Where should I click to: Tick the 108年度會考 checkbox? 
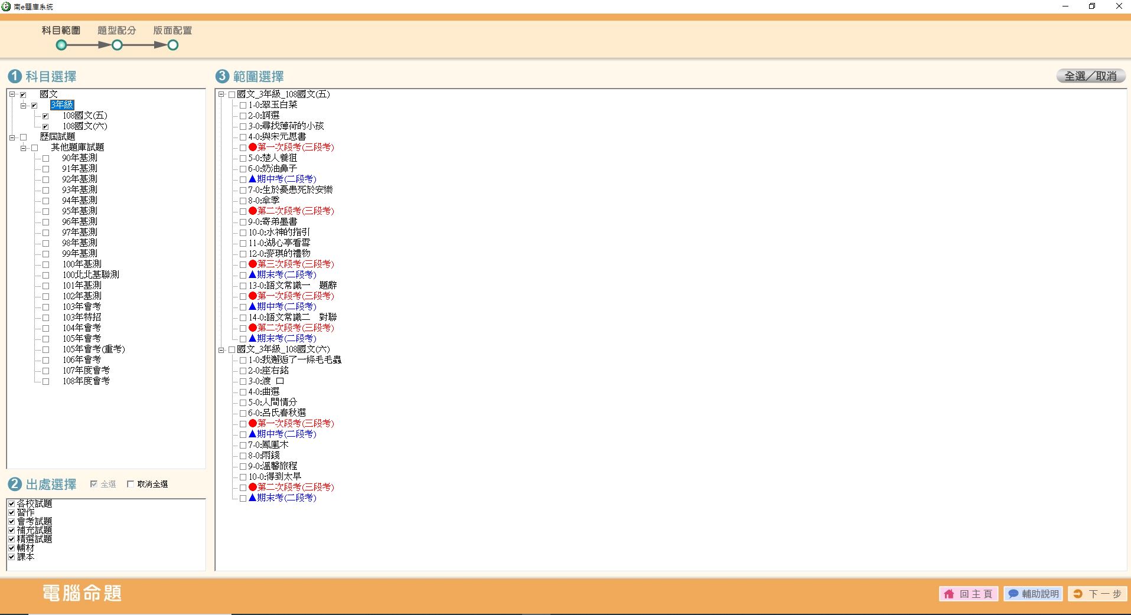45,381
